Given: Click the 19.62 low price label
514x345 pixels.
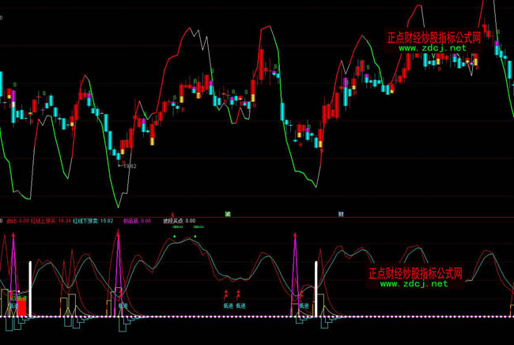Looking at the screenshot, I should (128, 166).
